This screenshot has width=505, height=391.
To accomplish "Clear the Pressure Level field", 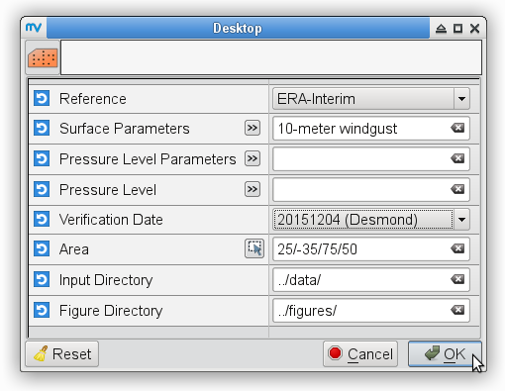I will pyautogui.click(x=457, y=189).
